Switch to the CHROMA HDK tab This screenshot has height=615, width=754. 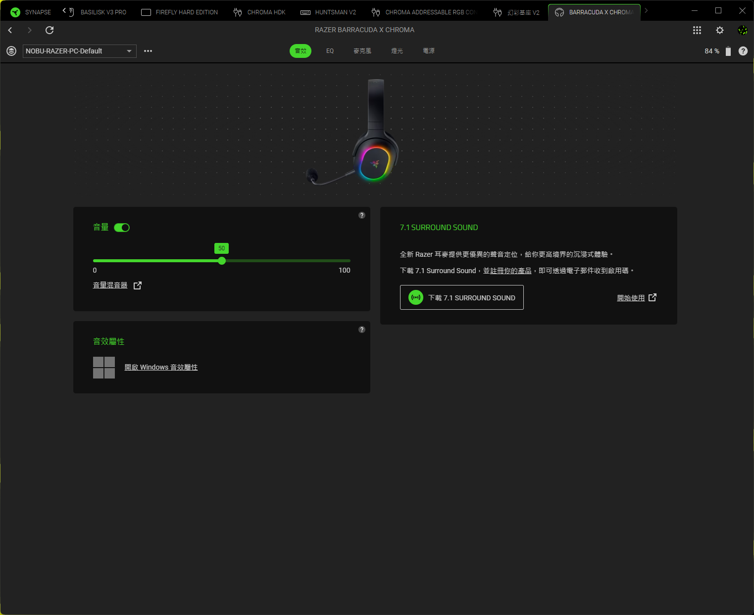[x=259, y=12]
